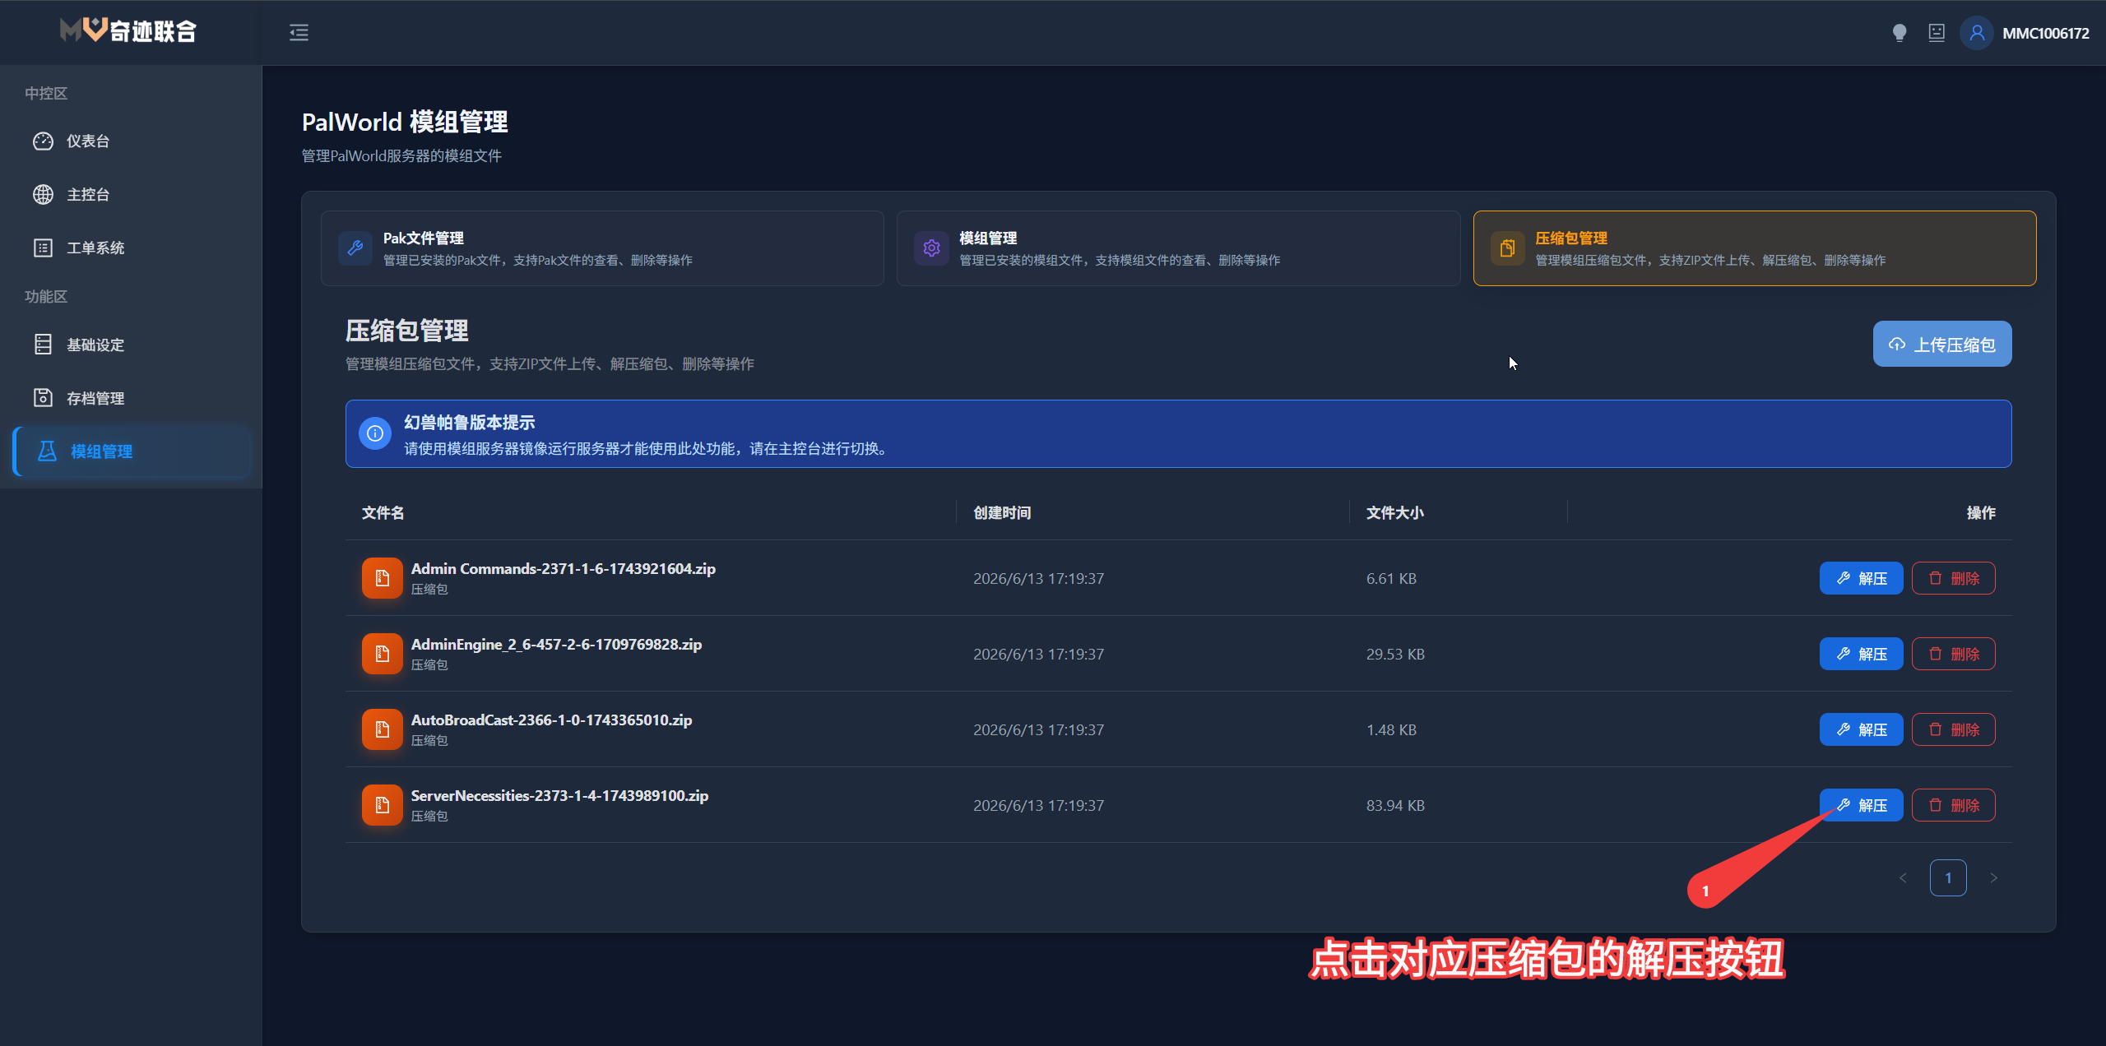Click 文件大小 column header
The height and width of the screenshot is (1046, 2106).
click(1395, 513)
